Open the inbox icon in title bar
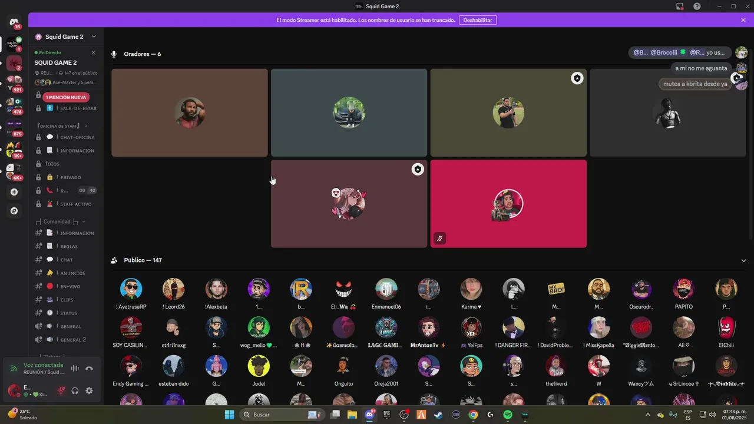The image size is (754, 424). coord(680,6)
